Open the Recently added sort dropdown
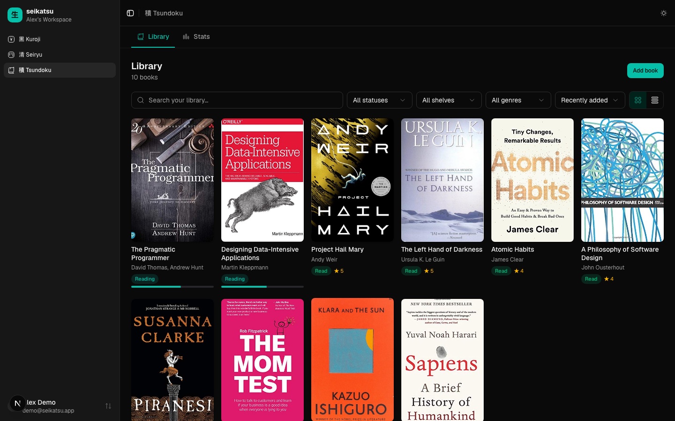This screenshot has width=675, height=421. (590, 100)
